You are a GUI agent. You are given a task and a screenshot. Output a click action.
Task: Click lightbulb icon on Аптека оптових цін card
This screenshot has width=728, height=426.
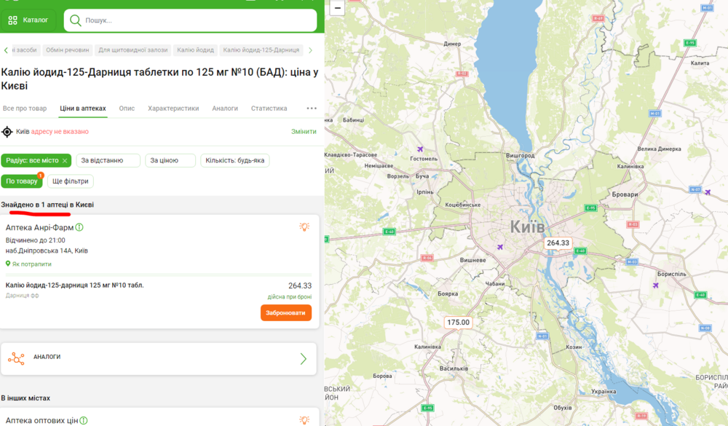(x=304, y=420)
